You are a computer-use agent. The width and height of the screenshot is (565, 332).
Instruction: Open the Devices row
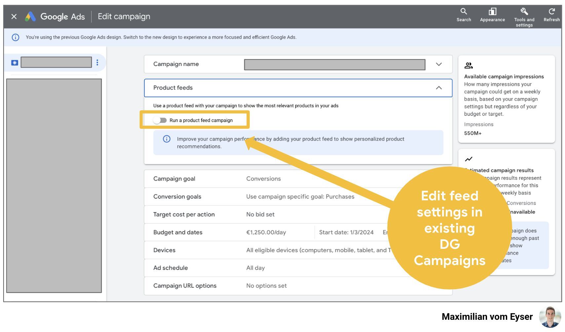point(298,250)
